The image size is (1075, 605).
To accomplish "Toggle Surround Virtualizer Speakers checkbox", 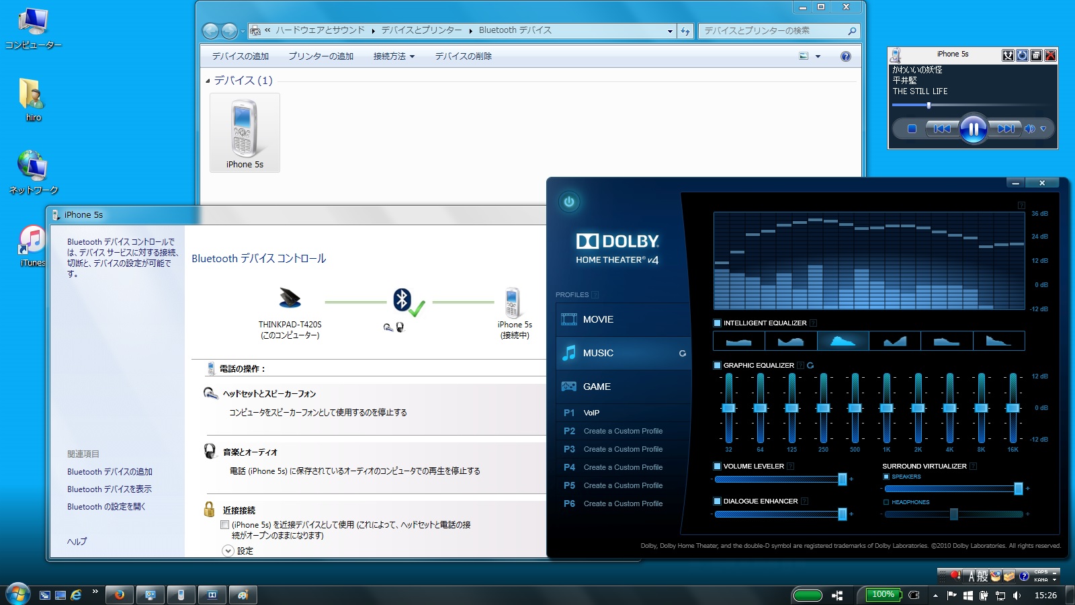I will pos(886,477).
